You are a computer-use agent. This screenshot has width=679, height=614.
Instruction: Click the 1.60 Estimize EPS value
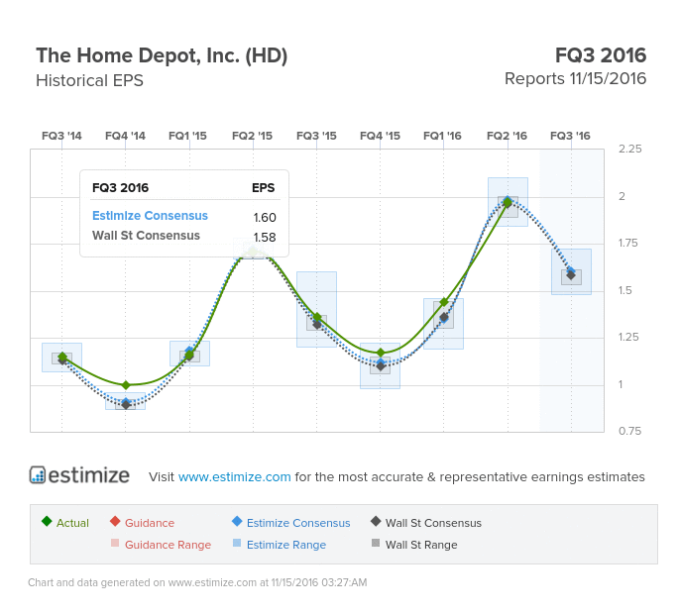point(265,217)
